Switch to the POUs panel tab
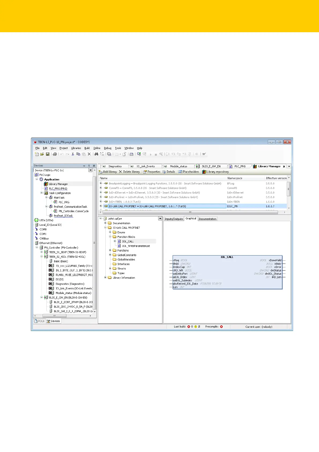The height and width of the screenshot is (452, 319). pyautogui.click(x=39, y=321)
